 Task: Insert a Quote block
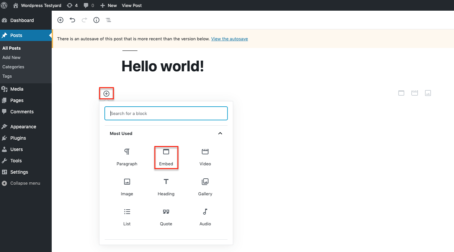(166, 217)
